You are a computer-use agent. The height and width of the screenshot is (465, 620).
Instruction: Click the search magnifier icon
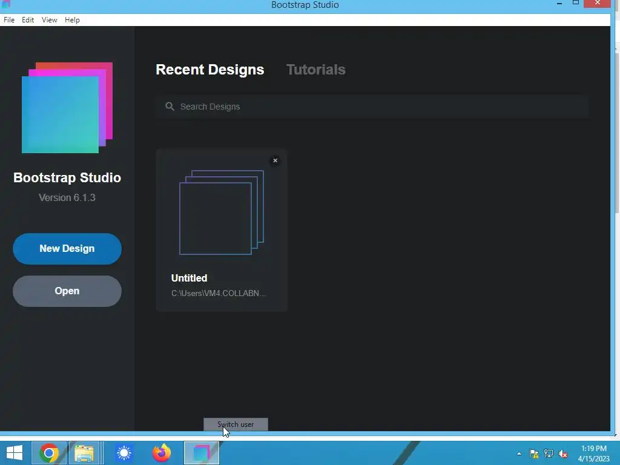tap(170, 107)
